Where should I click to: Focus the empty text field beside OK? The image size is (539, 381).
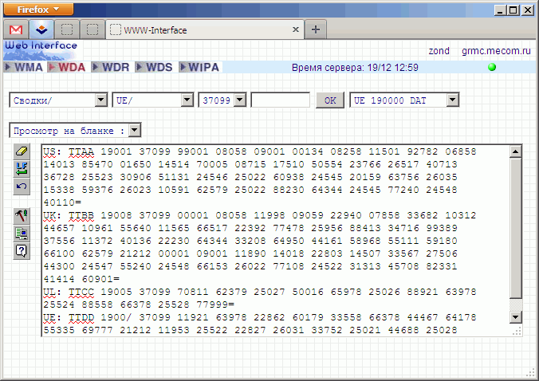[x=281, y=100]
